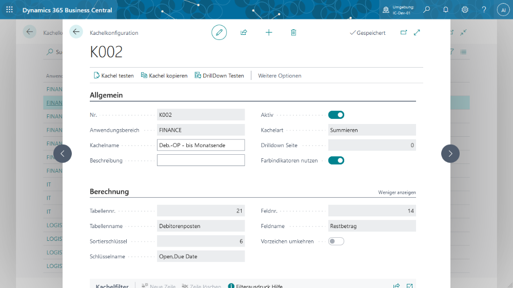Open notifications bell icon
This screenshot has width=513, height=288.
pos(446,10)
